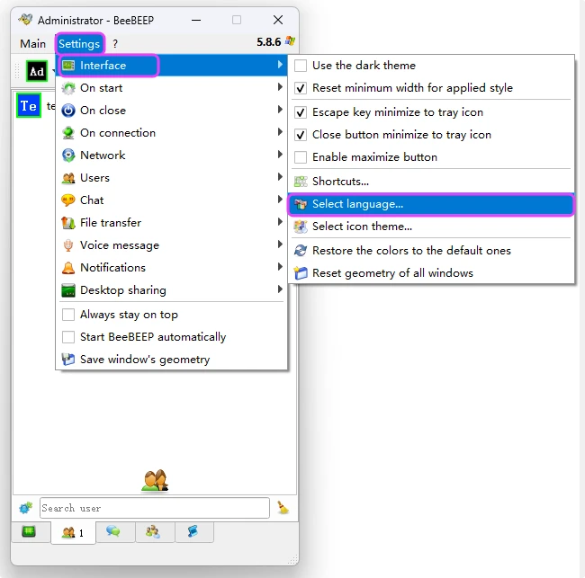Click the broom clear-search icon

(283, 508)
